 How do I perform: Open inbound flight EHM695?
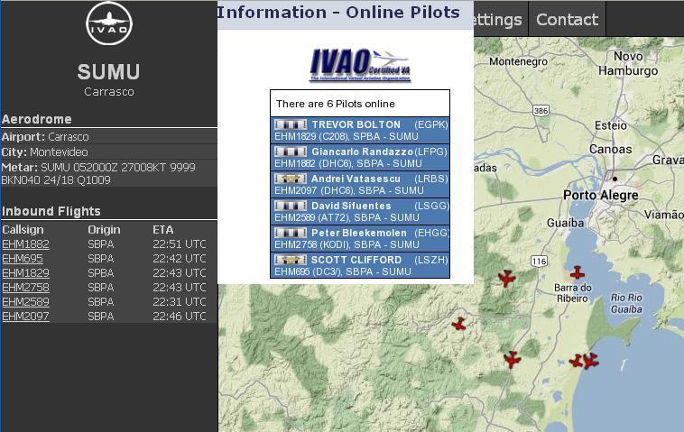[23, 259]
